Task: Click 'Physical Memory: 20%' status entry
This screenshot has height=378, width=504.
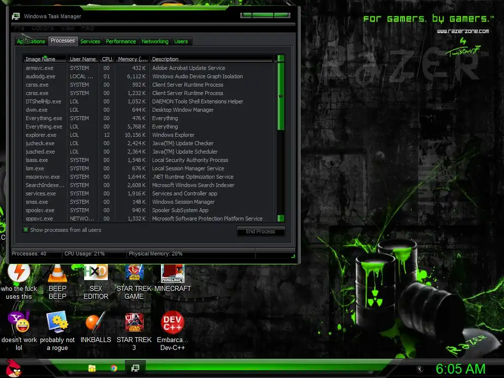Action: coord(156,253)
